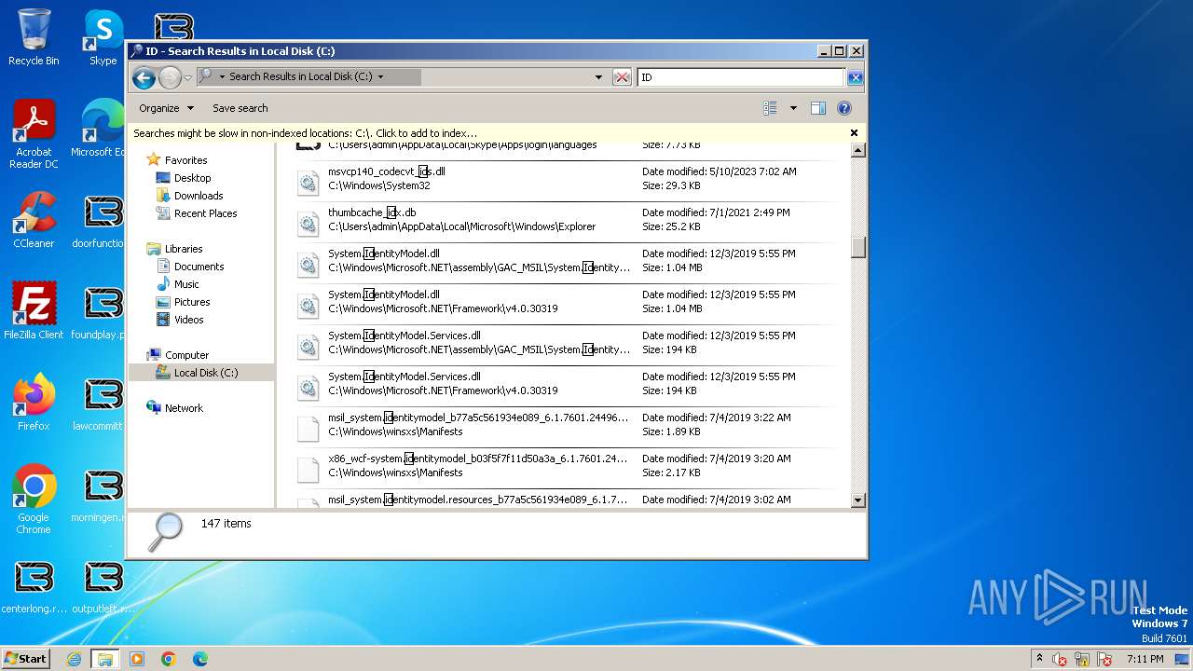Click the address bar Search Results breadcrumb
This screenshot has height=671, width=1193.
tap(300, 77)
